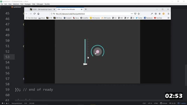Open Atom Selection menu
The width and height of the screenshot is (187, 105).
tap(16, 4)
